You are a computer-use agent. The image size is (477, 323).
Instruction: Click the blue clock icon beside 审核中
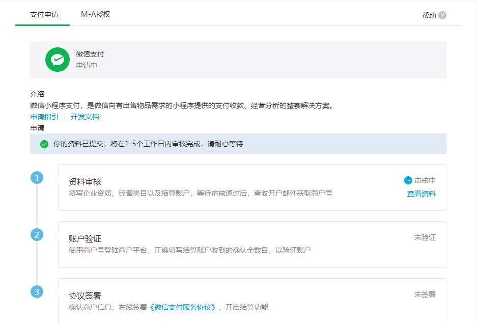point(408,180)
